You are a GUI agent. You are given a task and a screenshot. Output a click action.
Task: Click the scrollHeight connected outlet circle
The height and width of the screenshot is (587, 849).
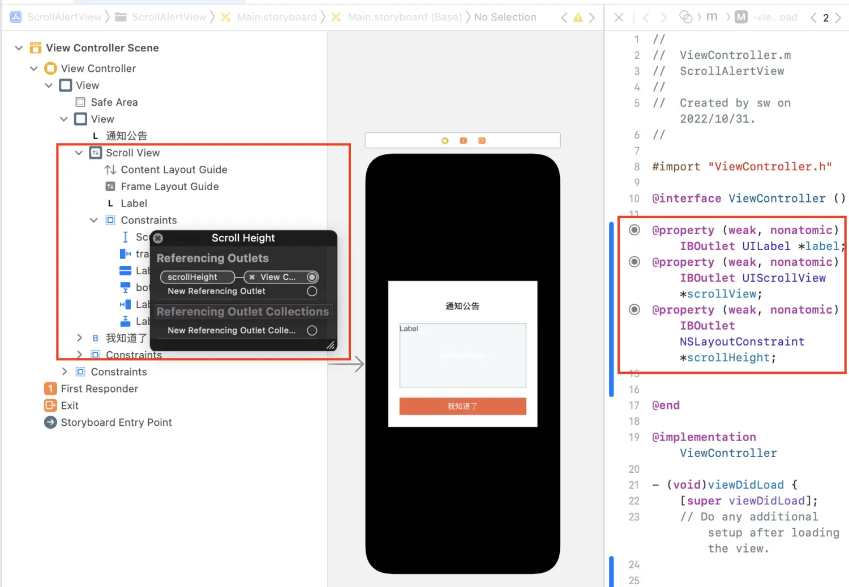(312, 277)
